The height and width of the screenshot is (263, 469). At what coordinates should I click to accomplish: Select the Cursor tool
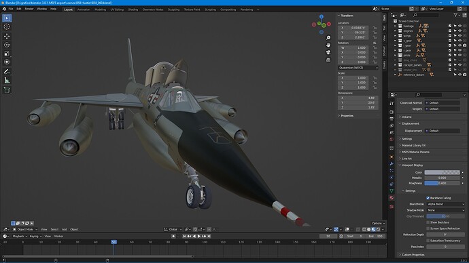[x=7, y=27]
